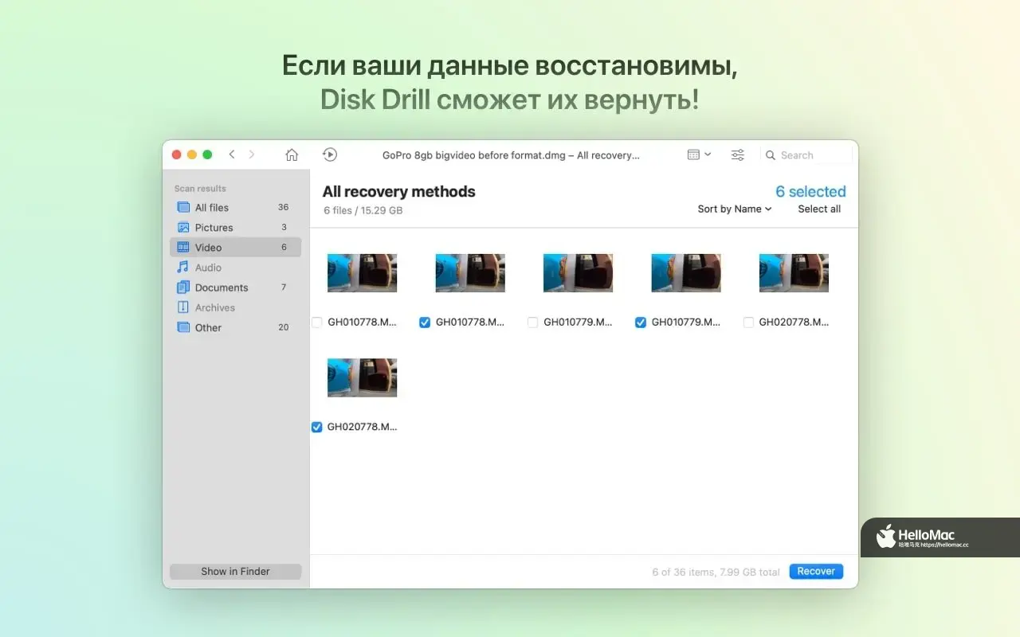
Task: Open thumbnail of the unchecked GH010779 video
Action: 578,273
